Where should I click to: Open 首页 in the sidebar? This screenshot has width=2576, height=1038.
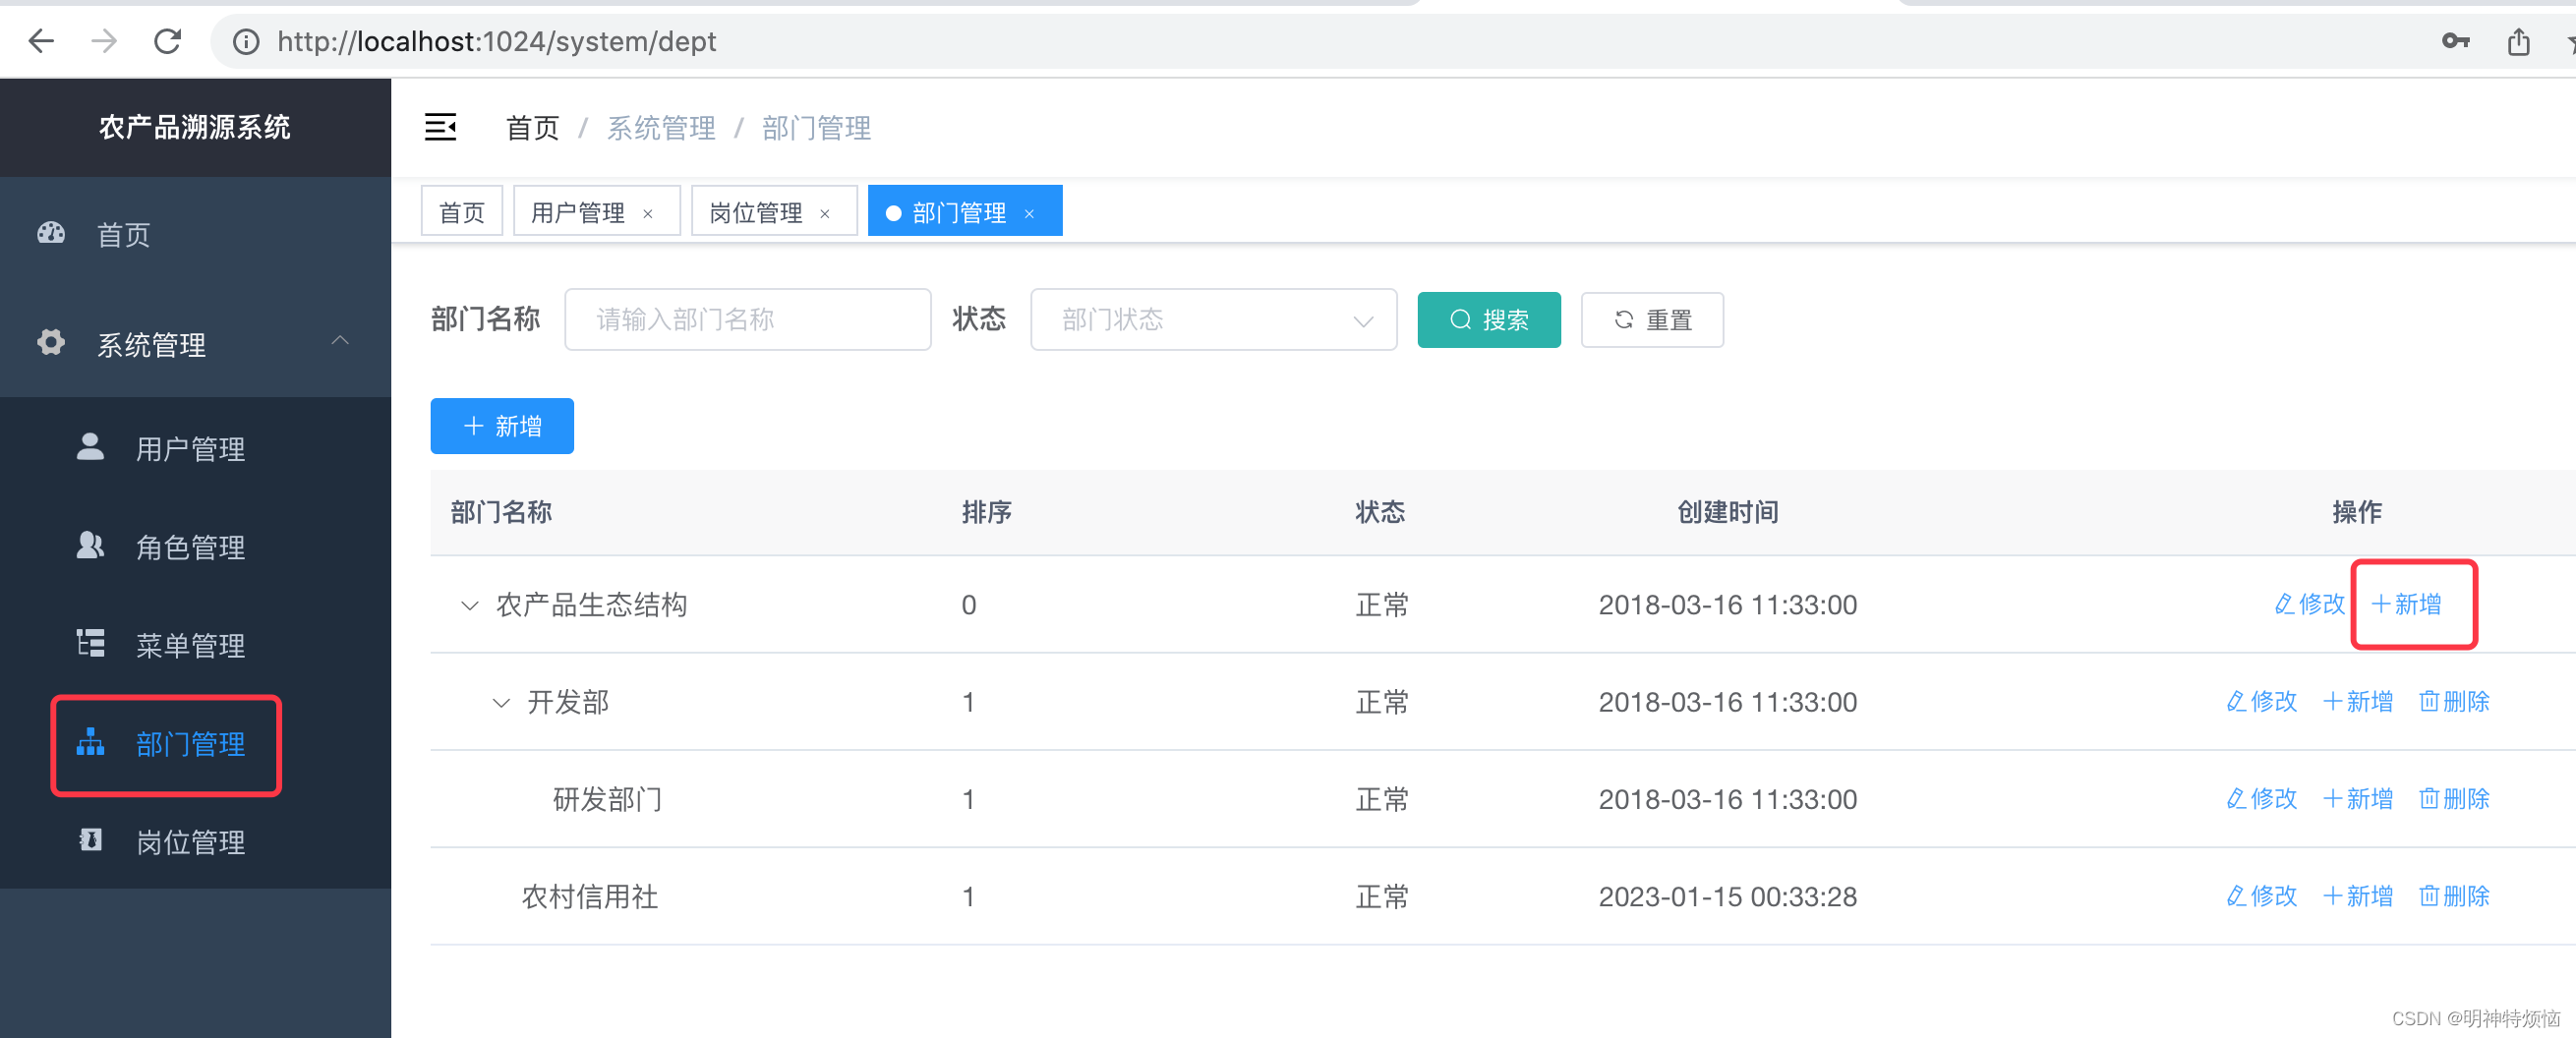(x=195, y=235)
